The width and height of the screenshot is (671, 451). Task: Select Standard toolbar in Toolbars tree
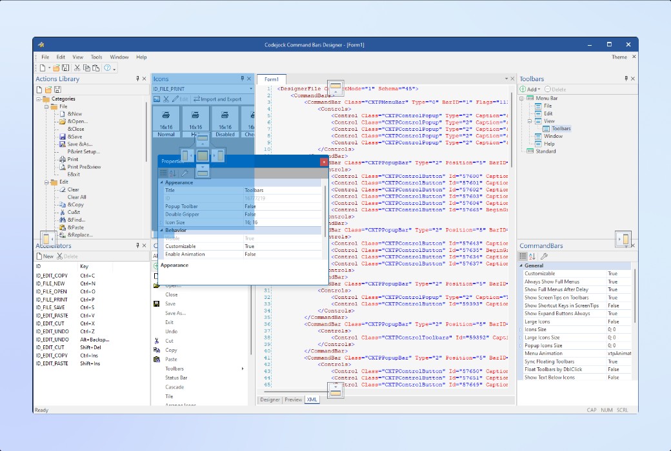546,151
